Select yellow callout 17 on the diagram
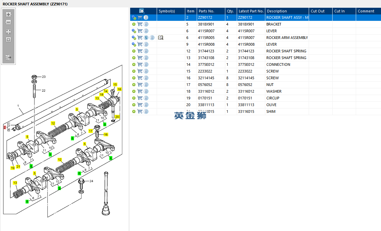 (91, 131)
